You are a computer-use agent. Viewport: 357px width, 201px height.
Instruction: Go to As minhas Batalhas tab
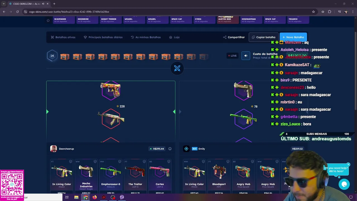coord(146,37)
